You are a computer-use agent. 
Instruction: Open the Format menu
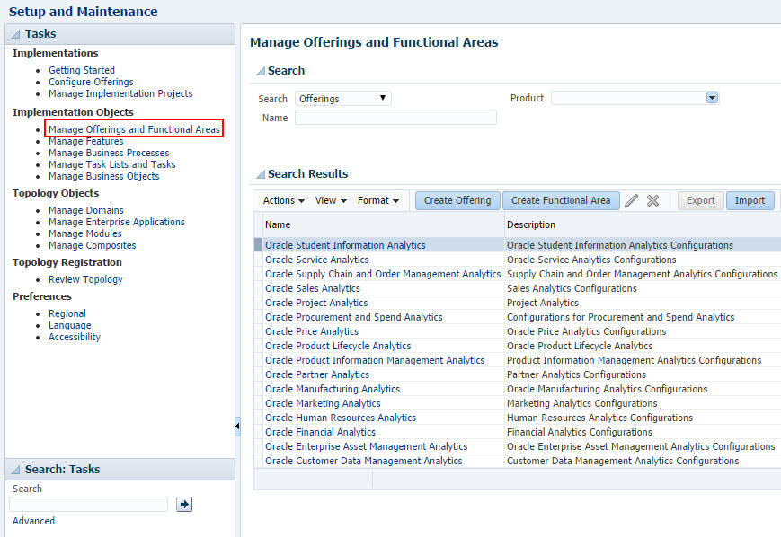377,200
